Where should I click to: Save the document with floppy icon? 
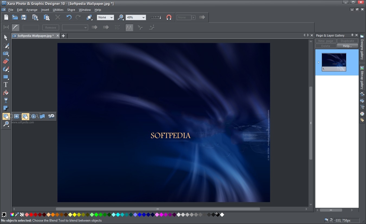(x=24, y=17)
